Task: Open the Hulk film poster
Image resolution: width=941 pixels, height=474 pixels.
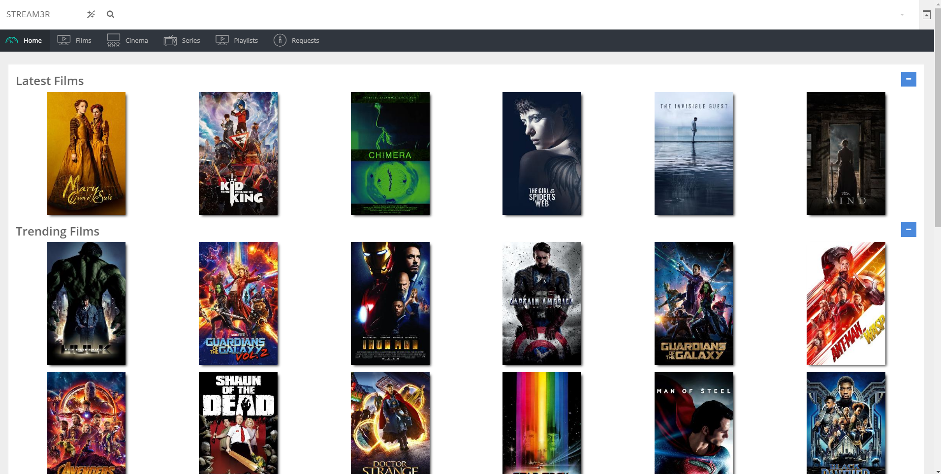Action: [86, 303]
